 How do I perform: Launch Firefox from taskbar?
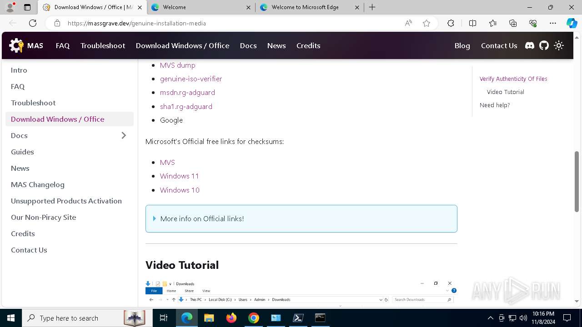[x=231, y=318]
